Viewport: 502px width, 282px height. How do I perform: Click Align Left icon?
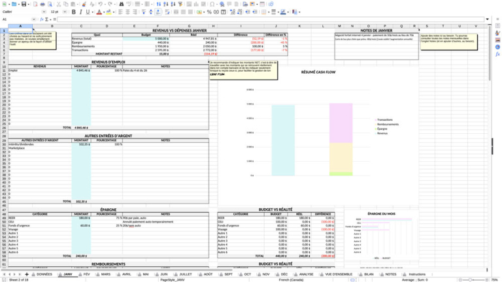click(120, 12)
